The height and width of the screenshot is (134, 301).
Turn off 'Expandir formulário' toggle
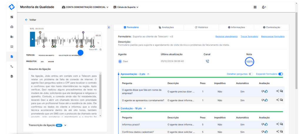tap(280, 74)
